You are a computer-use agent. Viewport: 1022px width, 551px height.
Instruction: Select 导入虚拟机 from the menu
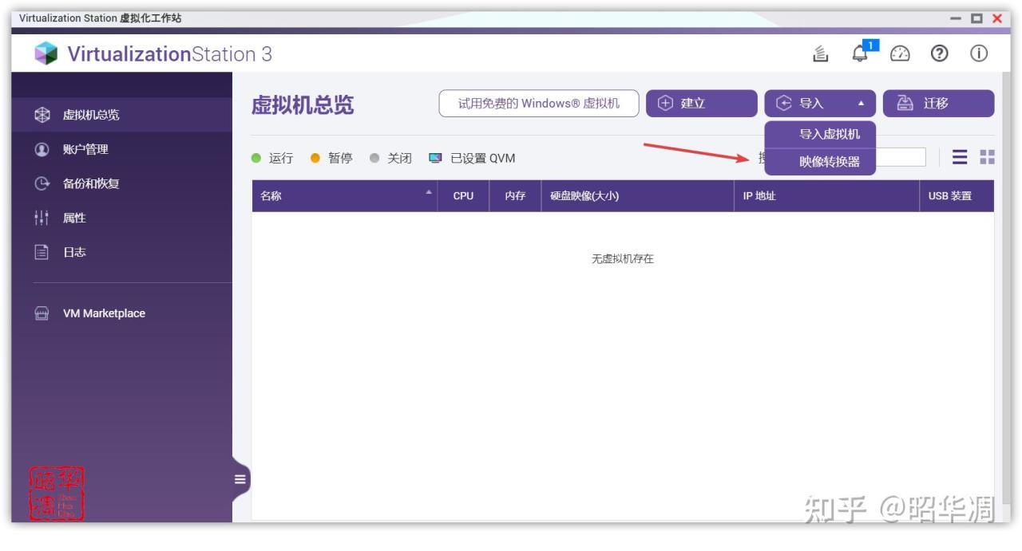tap(820, 134)
